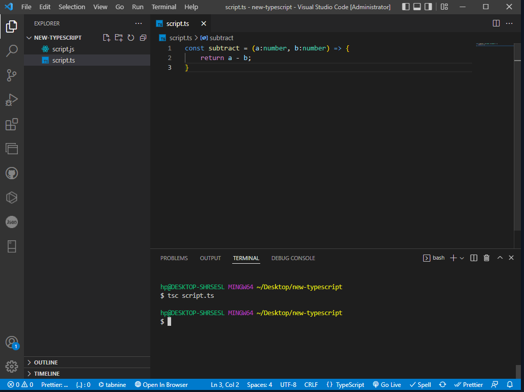The width and height of the screenshot is (524, 392).
Task: Maximize the panel size with up chevron
Action: (500, 258)
